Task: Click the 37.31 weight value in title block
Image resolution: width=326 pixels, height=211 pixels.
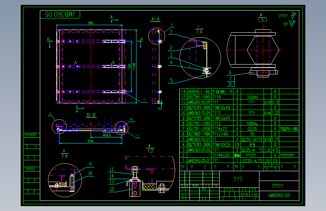Action: 244,194
